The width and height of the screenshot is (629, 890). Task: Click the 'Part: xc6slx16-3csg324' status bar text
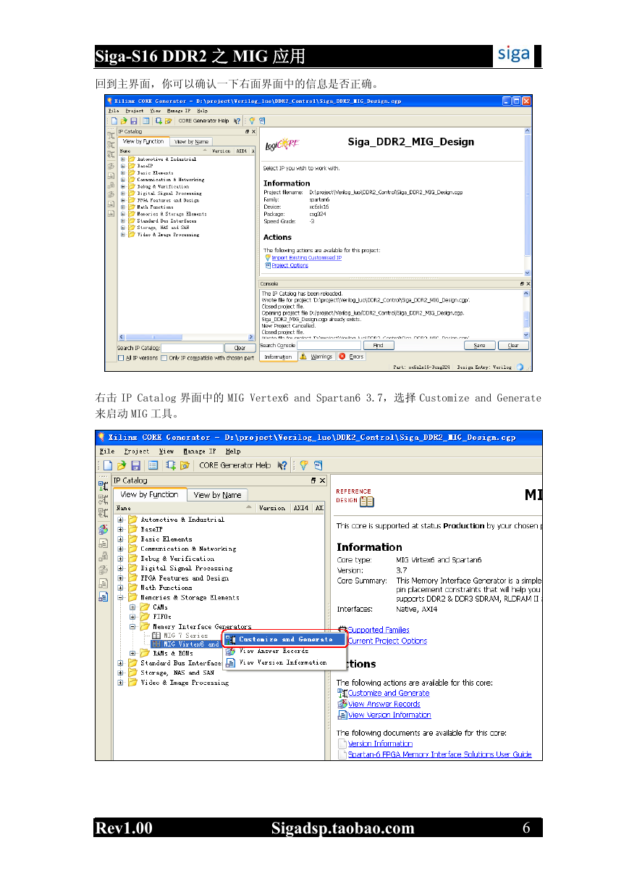tap(422, 367)
